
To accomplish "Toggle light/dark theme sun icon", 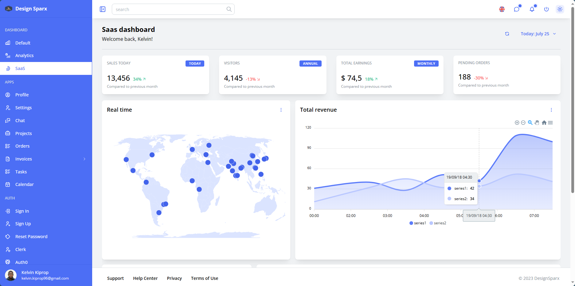I will (x=560, y=9).
